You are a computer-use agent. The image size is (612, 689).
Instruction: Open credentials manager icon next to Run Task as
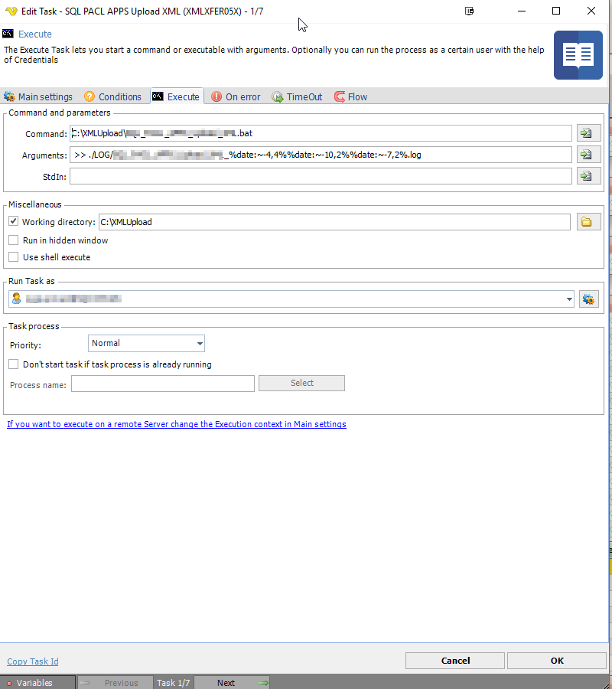[x=588, y=299]
